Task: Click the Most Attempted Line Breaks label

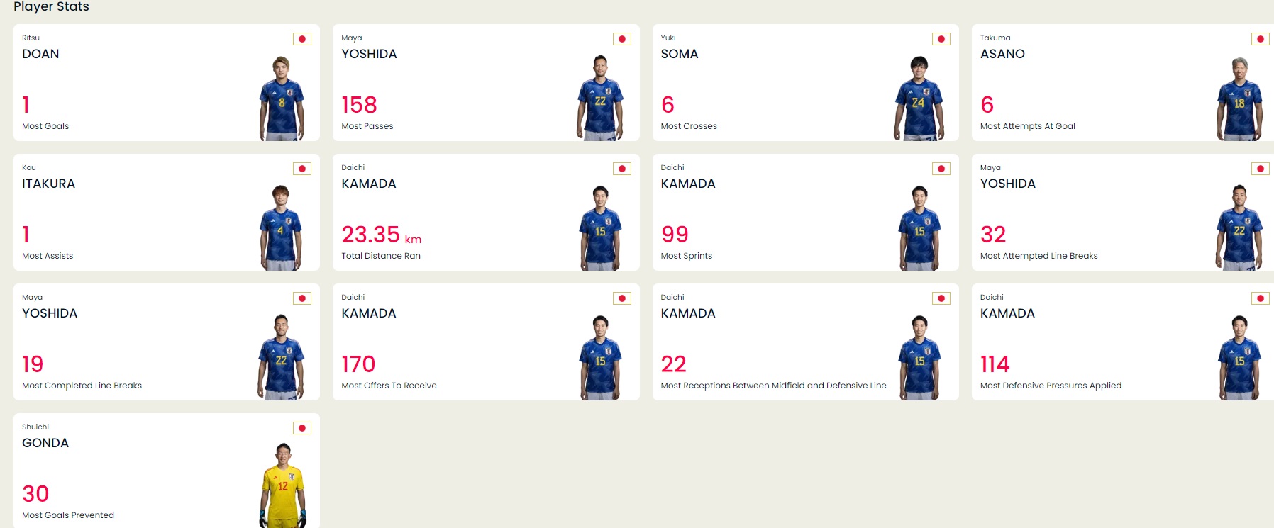Action: [x=1038, y=256]
